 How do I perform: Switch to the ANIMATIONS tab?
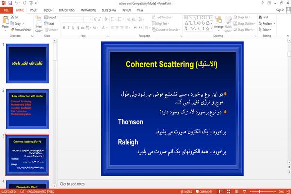coord(88,10)
